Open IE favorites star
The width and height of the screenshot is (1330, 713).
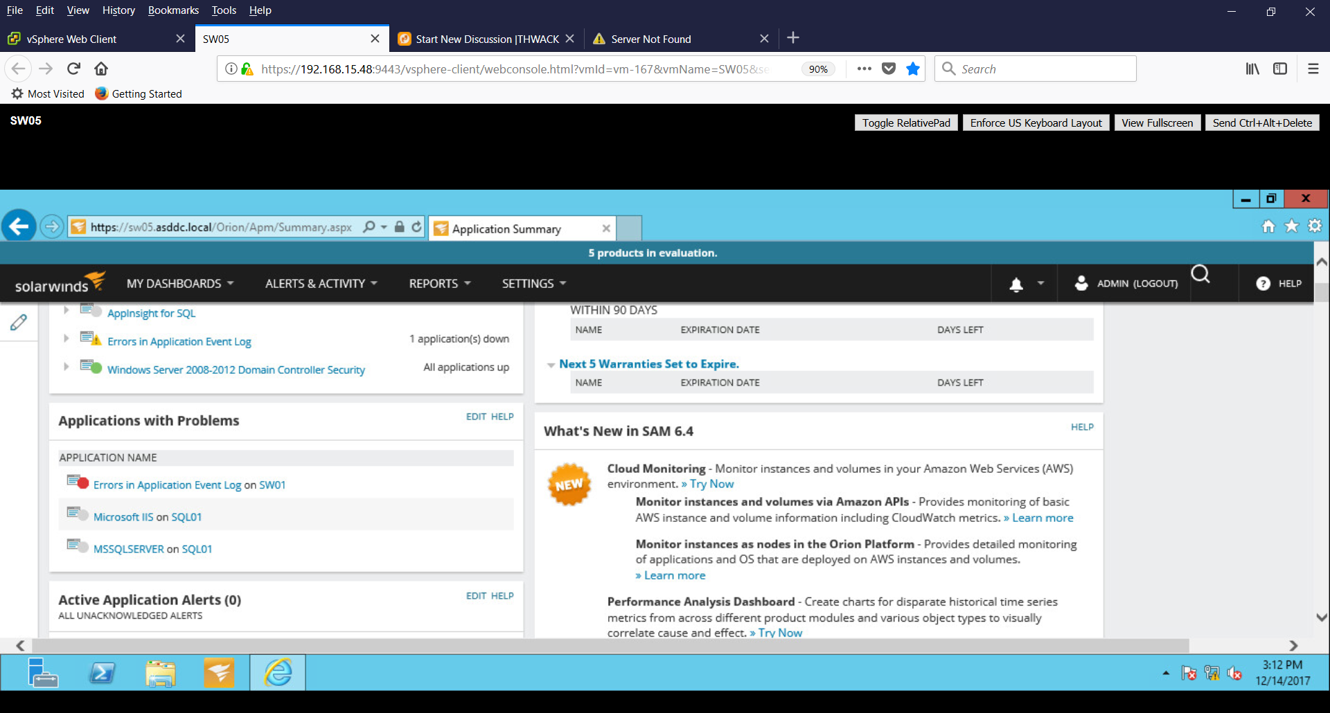coord(1291,226)
